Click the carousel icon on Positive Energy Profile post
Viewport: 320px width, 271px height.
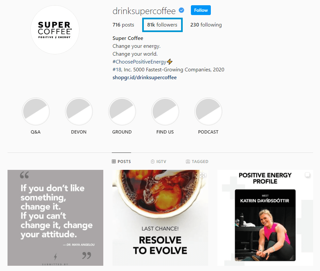[x=308, y=175]
